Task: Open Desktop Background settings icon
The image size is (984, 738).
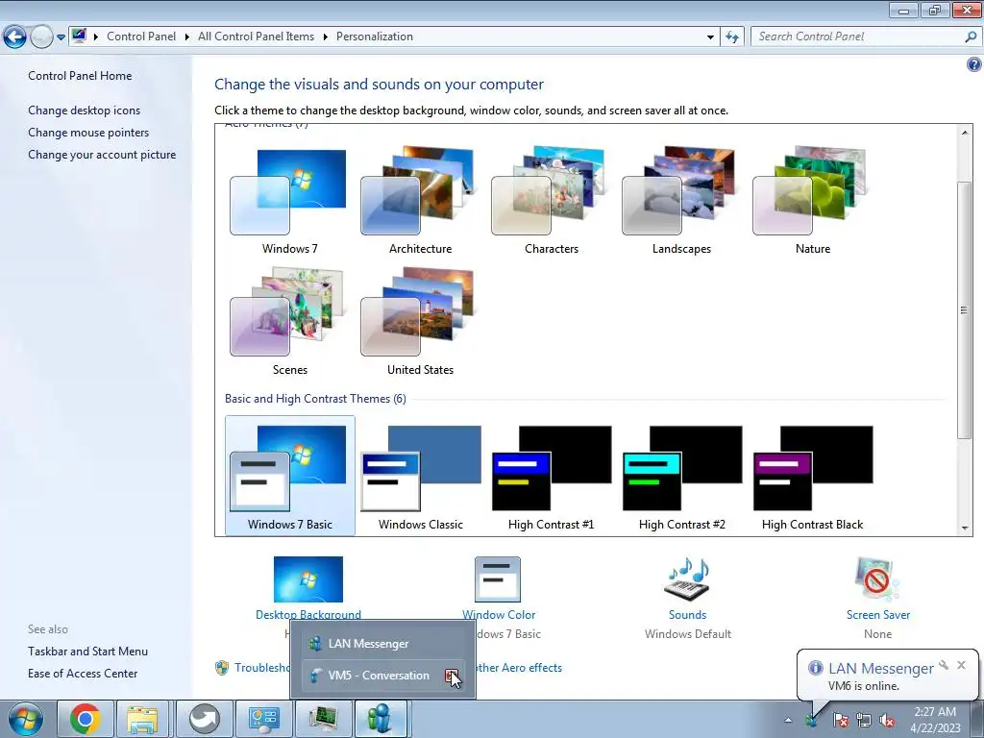Action: click(308, 578)
